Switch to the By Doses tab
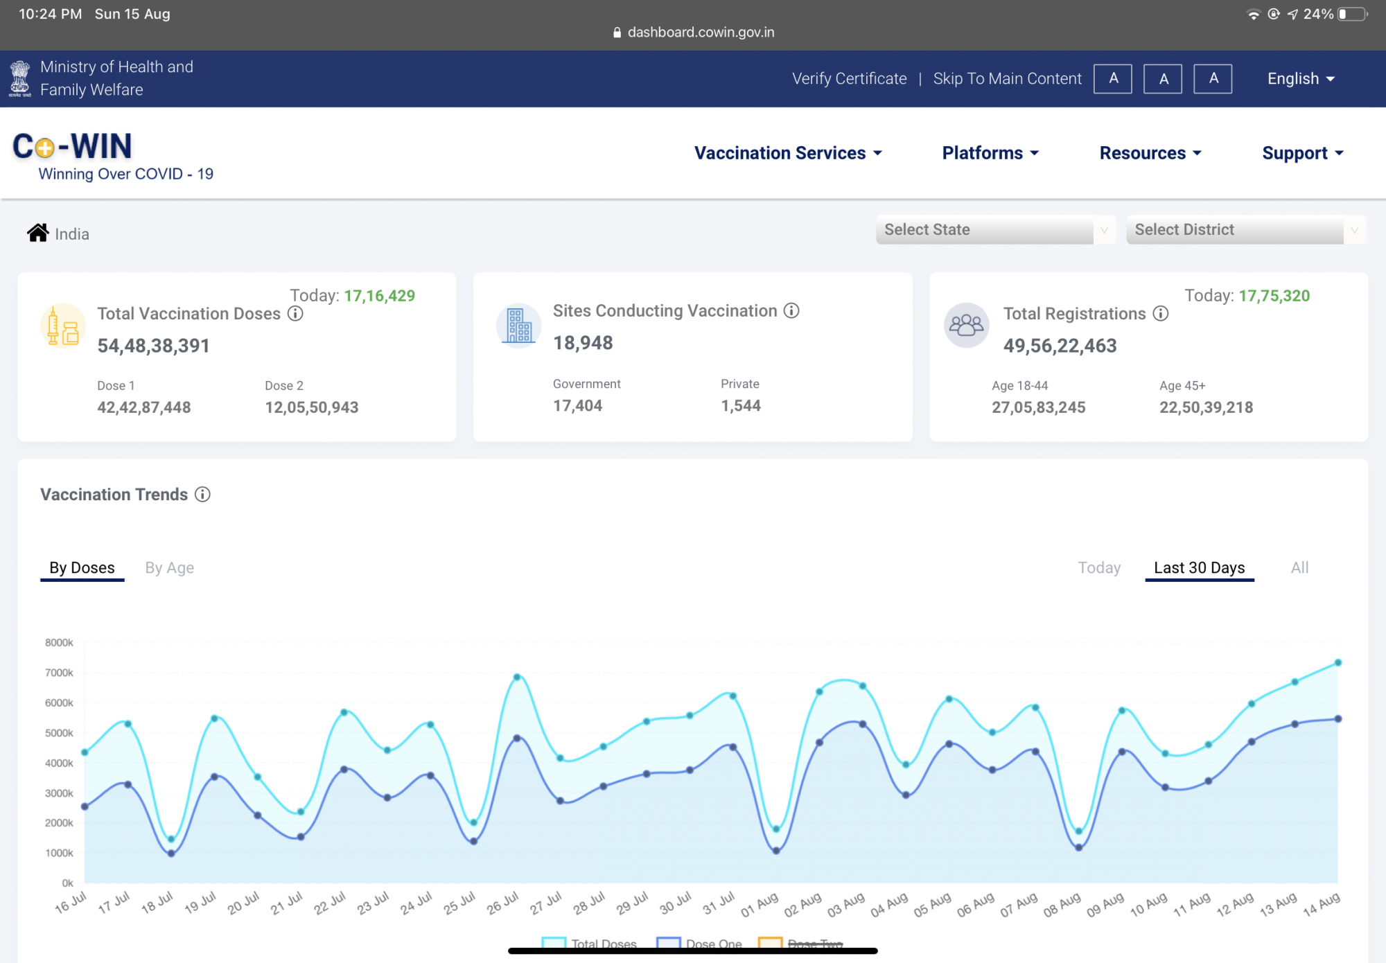The height and width of the screenshot is (963, 1386). tap(82, 568)
